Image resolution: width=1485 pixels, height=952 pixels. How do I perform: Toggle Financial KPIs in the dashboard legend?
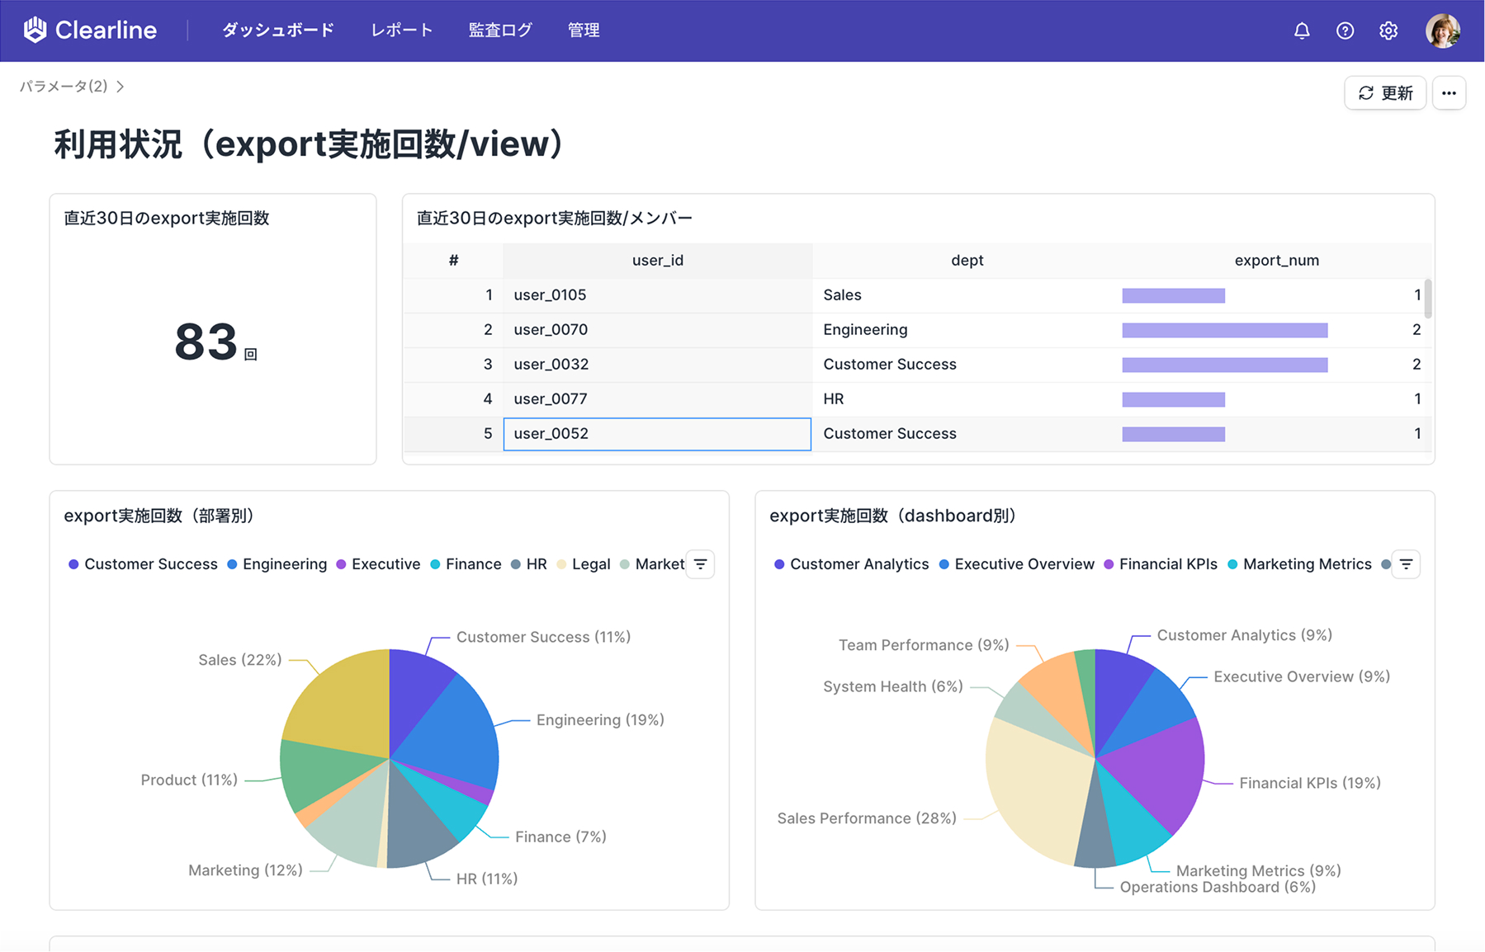[1161, 564]
